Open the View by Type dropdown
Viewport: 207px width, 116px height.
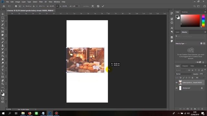point(181,43)
